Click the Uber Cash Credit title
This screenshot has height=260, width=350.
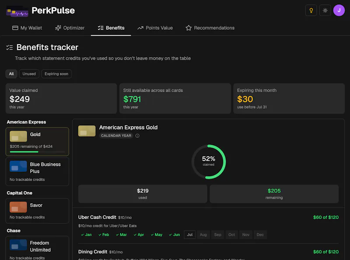tap(97, 217)
